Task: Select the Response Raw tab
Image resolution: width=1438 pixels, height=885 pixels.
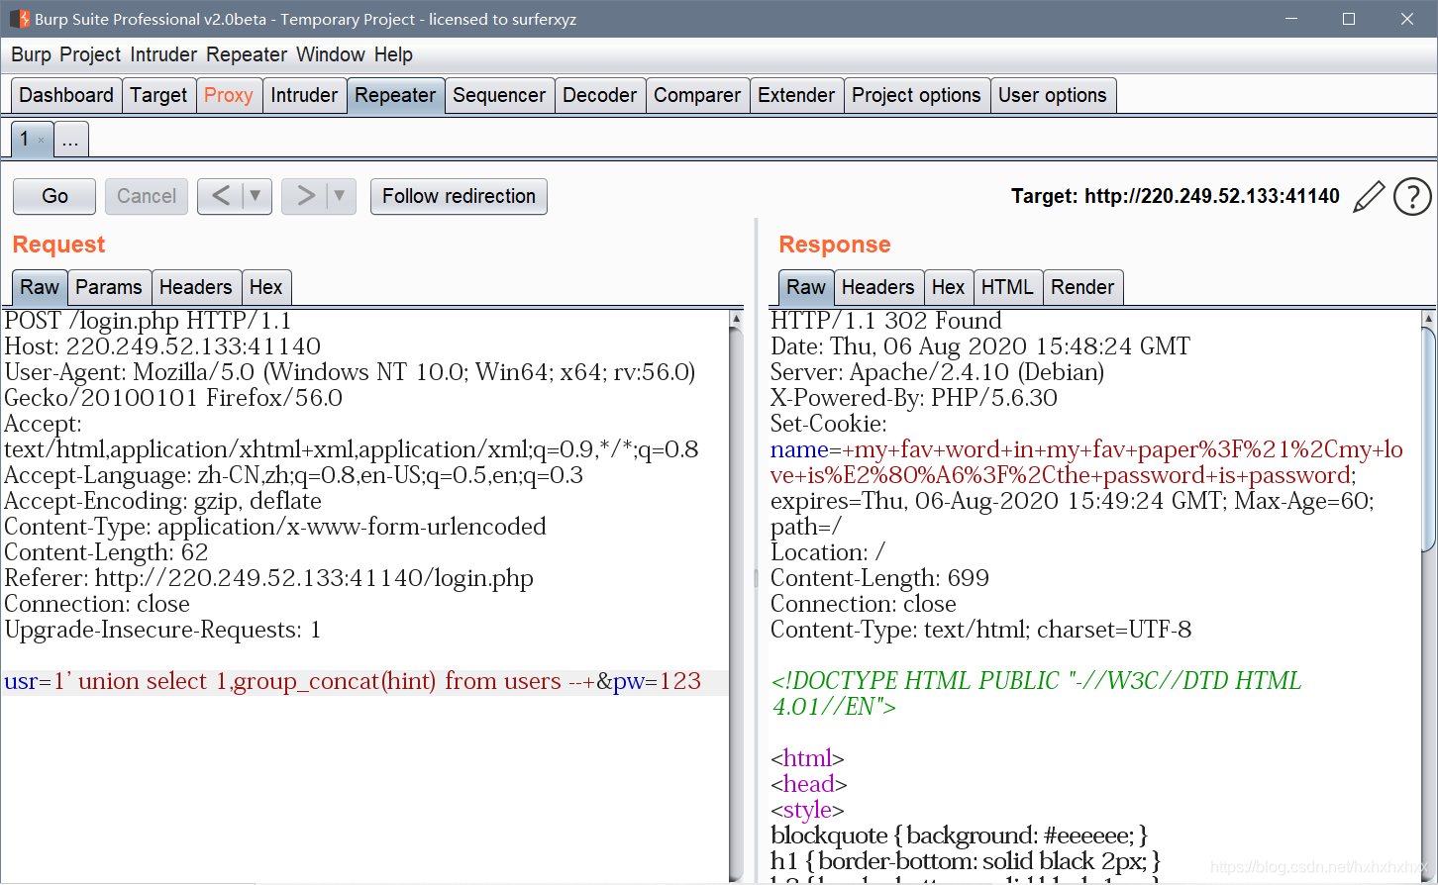Action: point(806,287)
